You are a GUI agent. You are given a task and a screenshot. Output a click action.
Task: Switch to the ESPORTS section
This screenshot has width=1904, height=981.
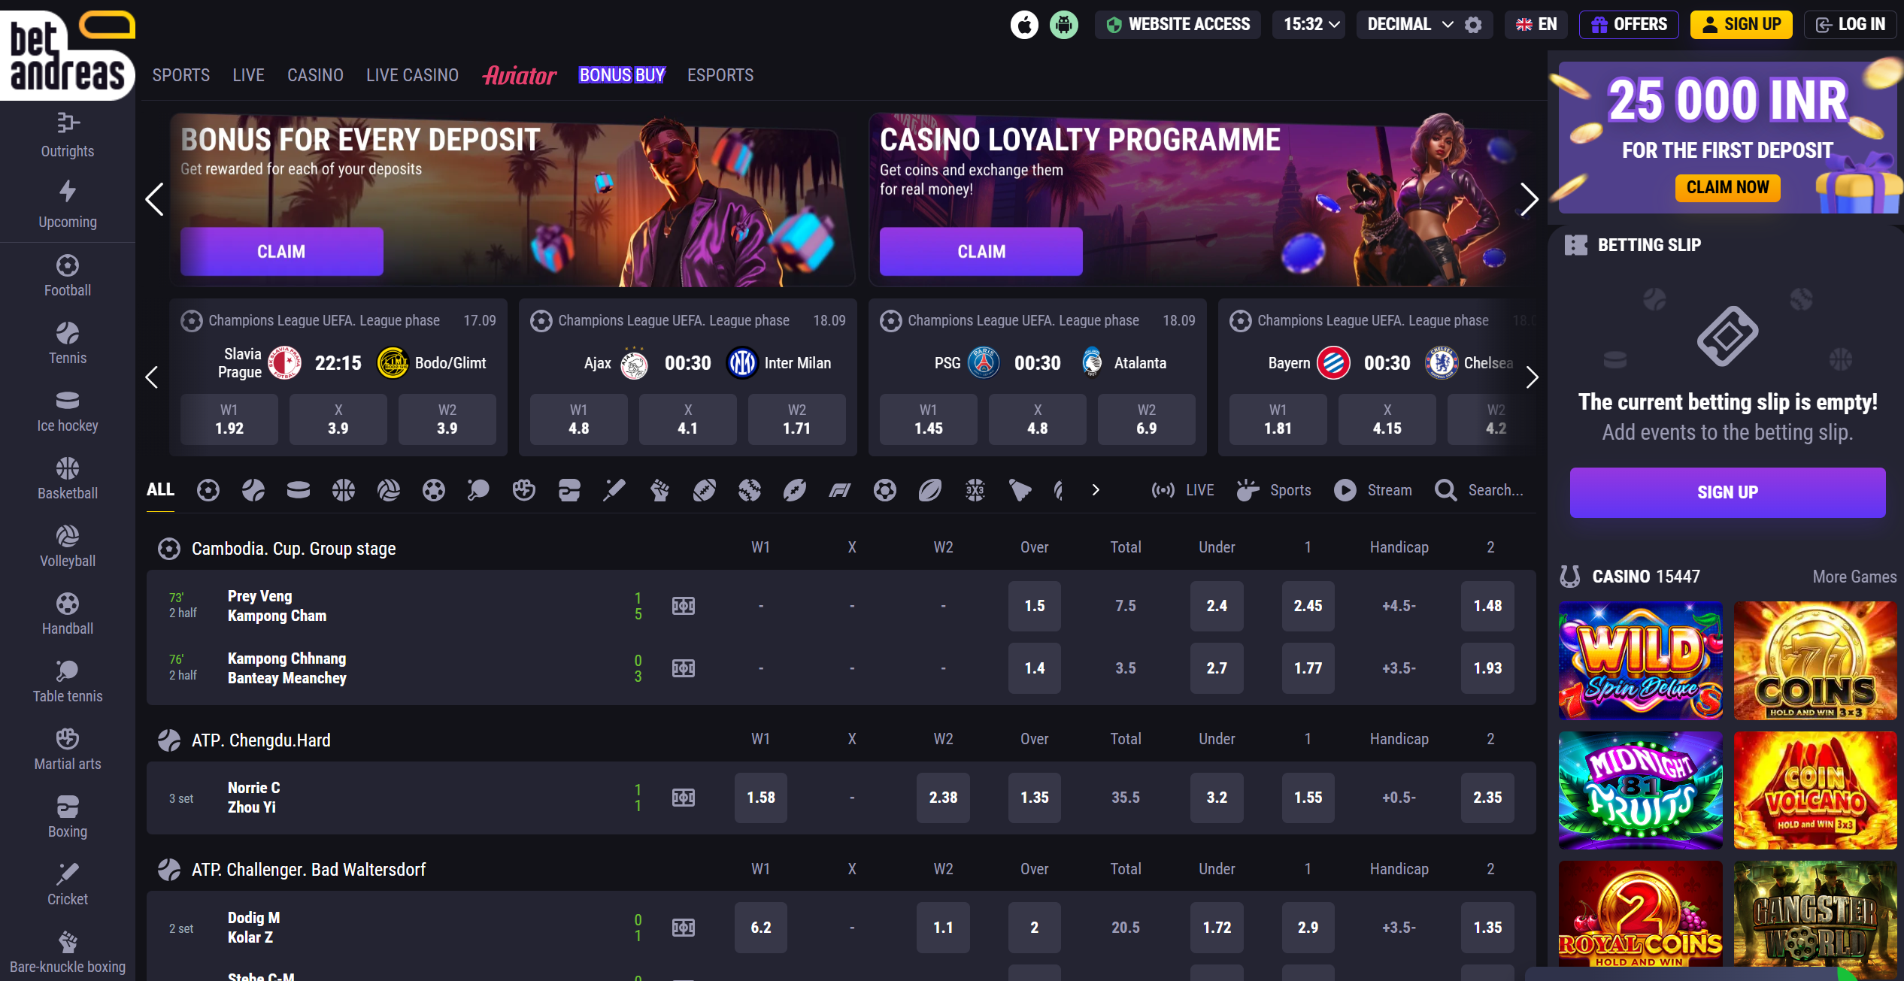720,75
